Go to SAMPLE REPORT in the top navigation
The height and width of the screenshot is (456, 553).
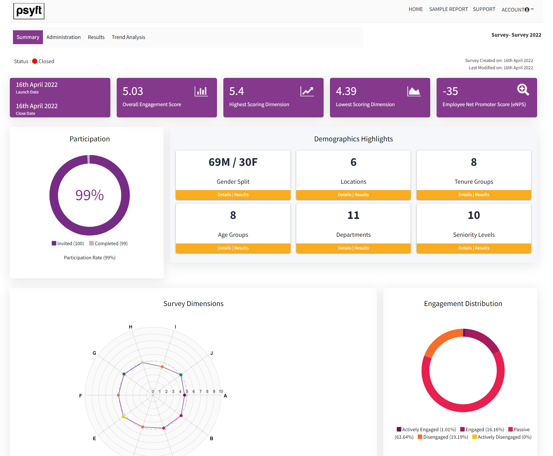pos(448,9)
